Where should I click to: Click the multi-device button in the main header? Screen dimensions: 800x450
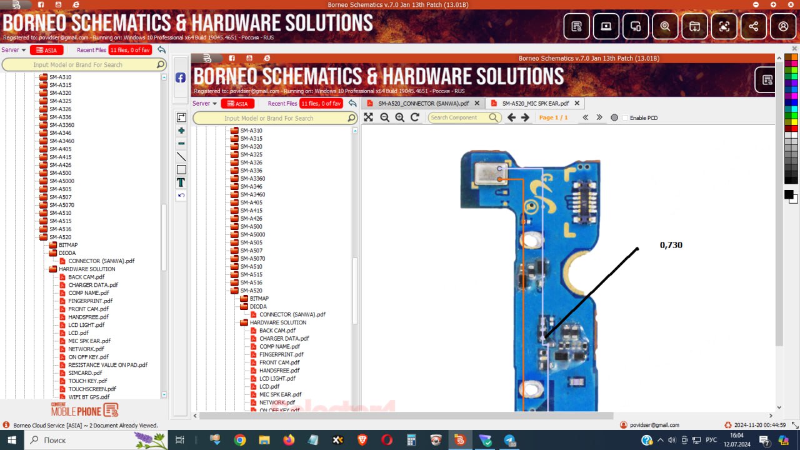[636, 26]
